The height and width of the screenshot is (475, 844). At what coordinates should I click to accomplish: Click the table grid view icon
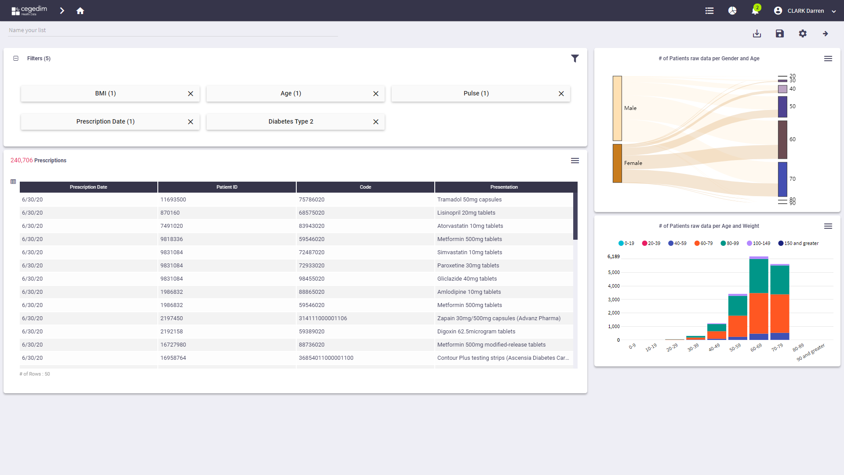coord(13,182)
